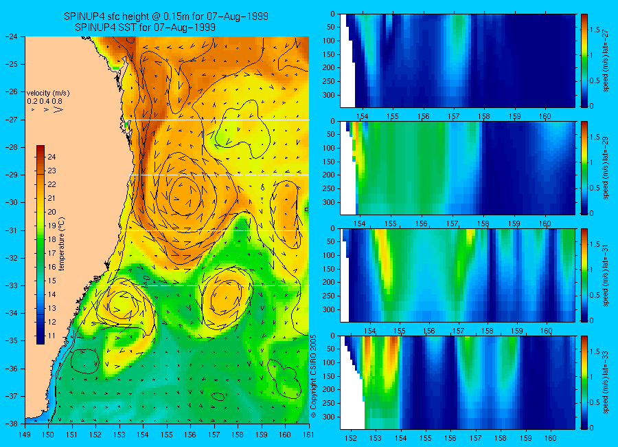Image resolution: width=618 pixels, height=447 pixels.
Task: Click the '-36' latitude label on the map
Action: [12, 369]
